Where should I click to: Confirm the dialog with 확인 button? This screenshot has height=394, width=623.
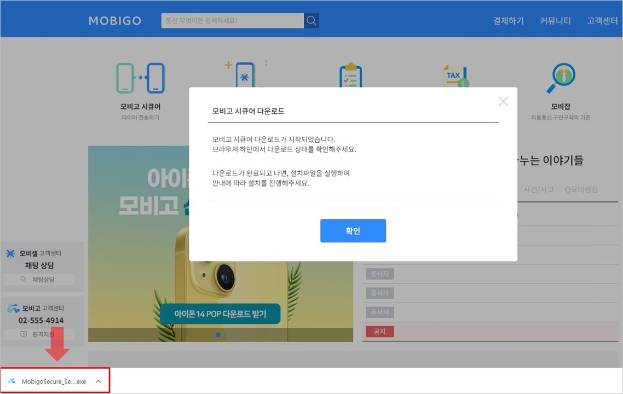(x=353, y=230)
